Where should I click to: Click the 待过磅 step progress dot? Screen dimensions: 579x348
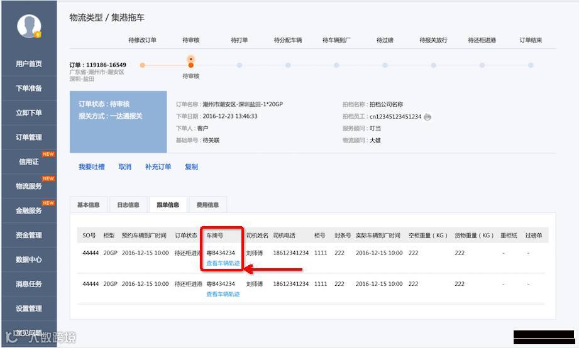coord(385,65)
